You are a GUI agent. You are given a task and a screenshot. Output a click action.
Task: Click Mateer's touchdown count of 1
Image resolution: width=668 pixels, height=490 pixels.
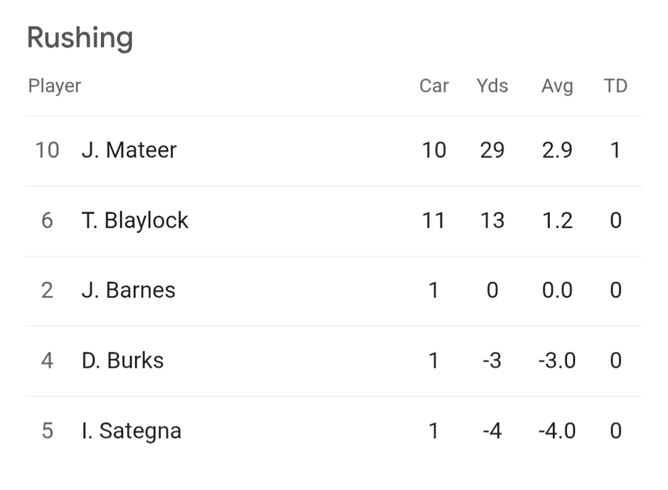[x=615, y=150]
